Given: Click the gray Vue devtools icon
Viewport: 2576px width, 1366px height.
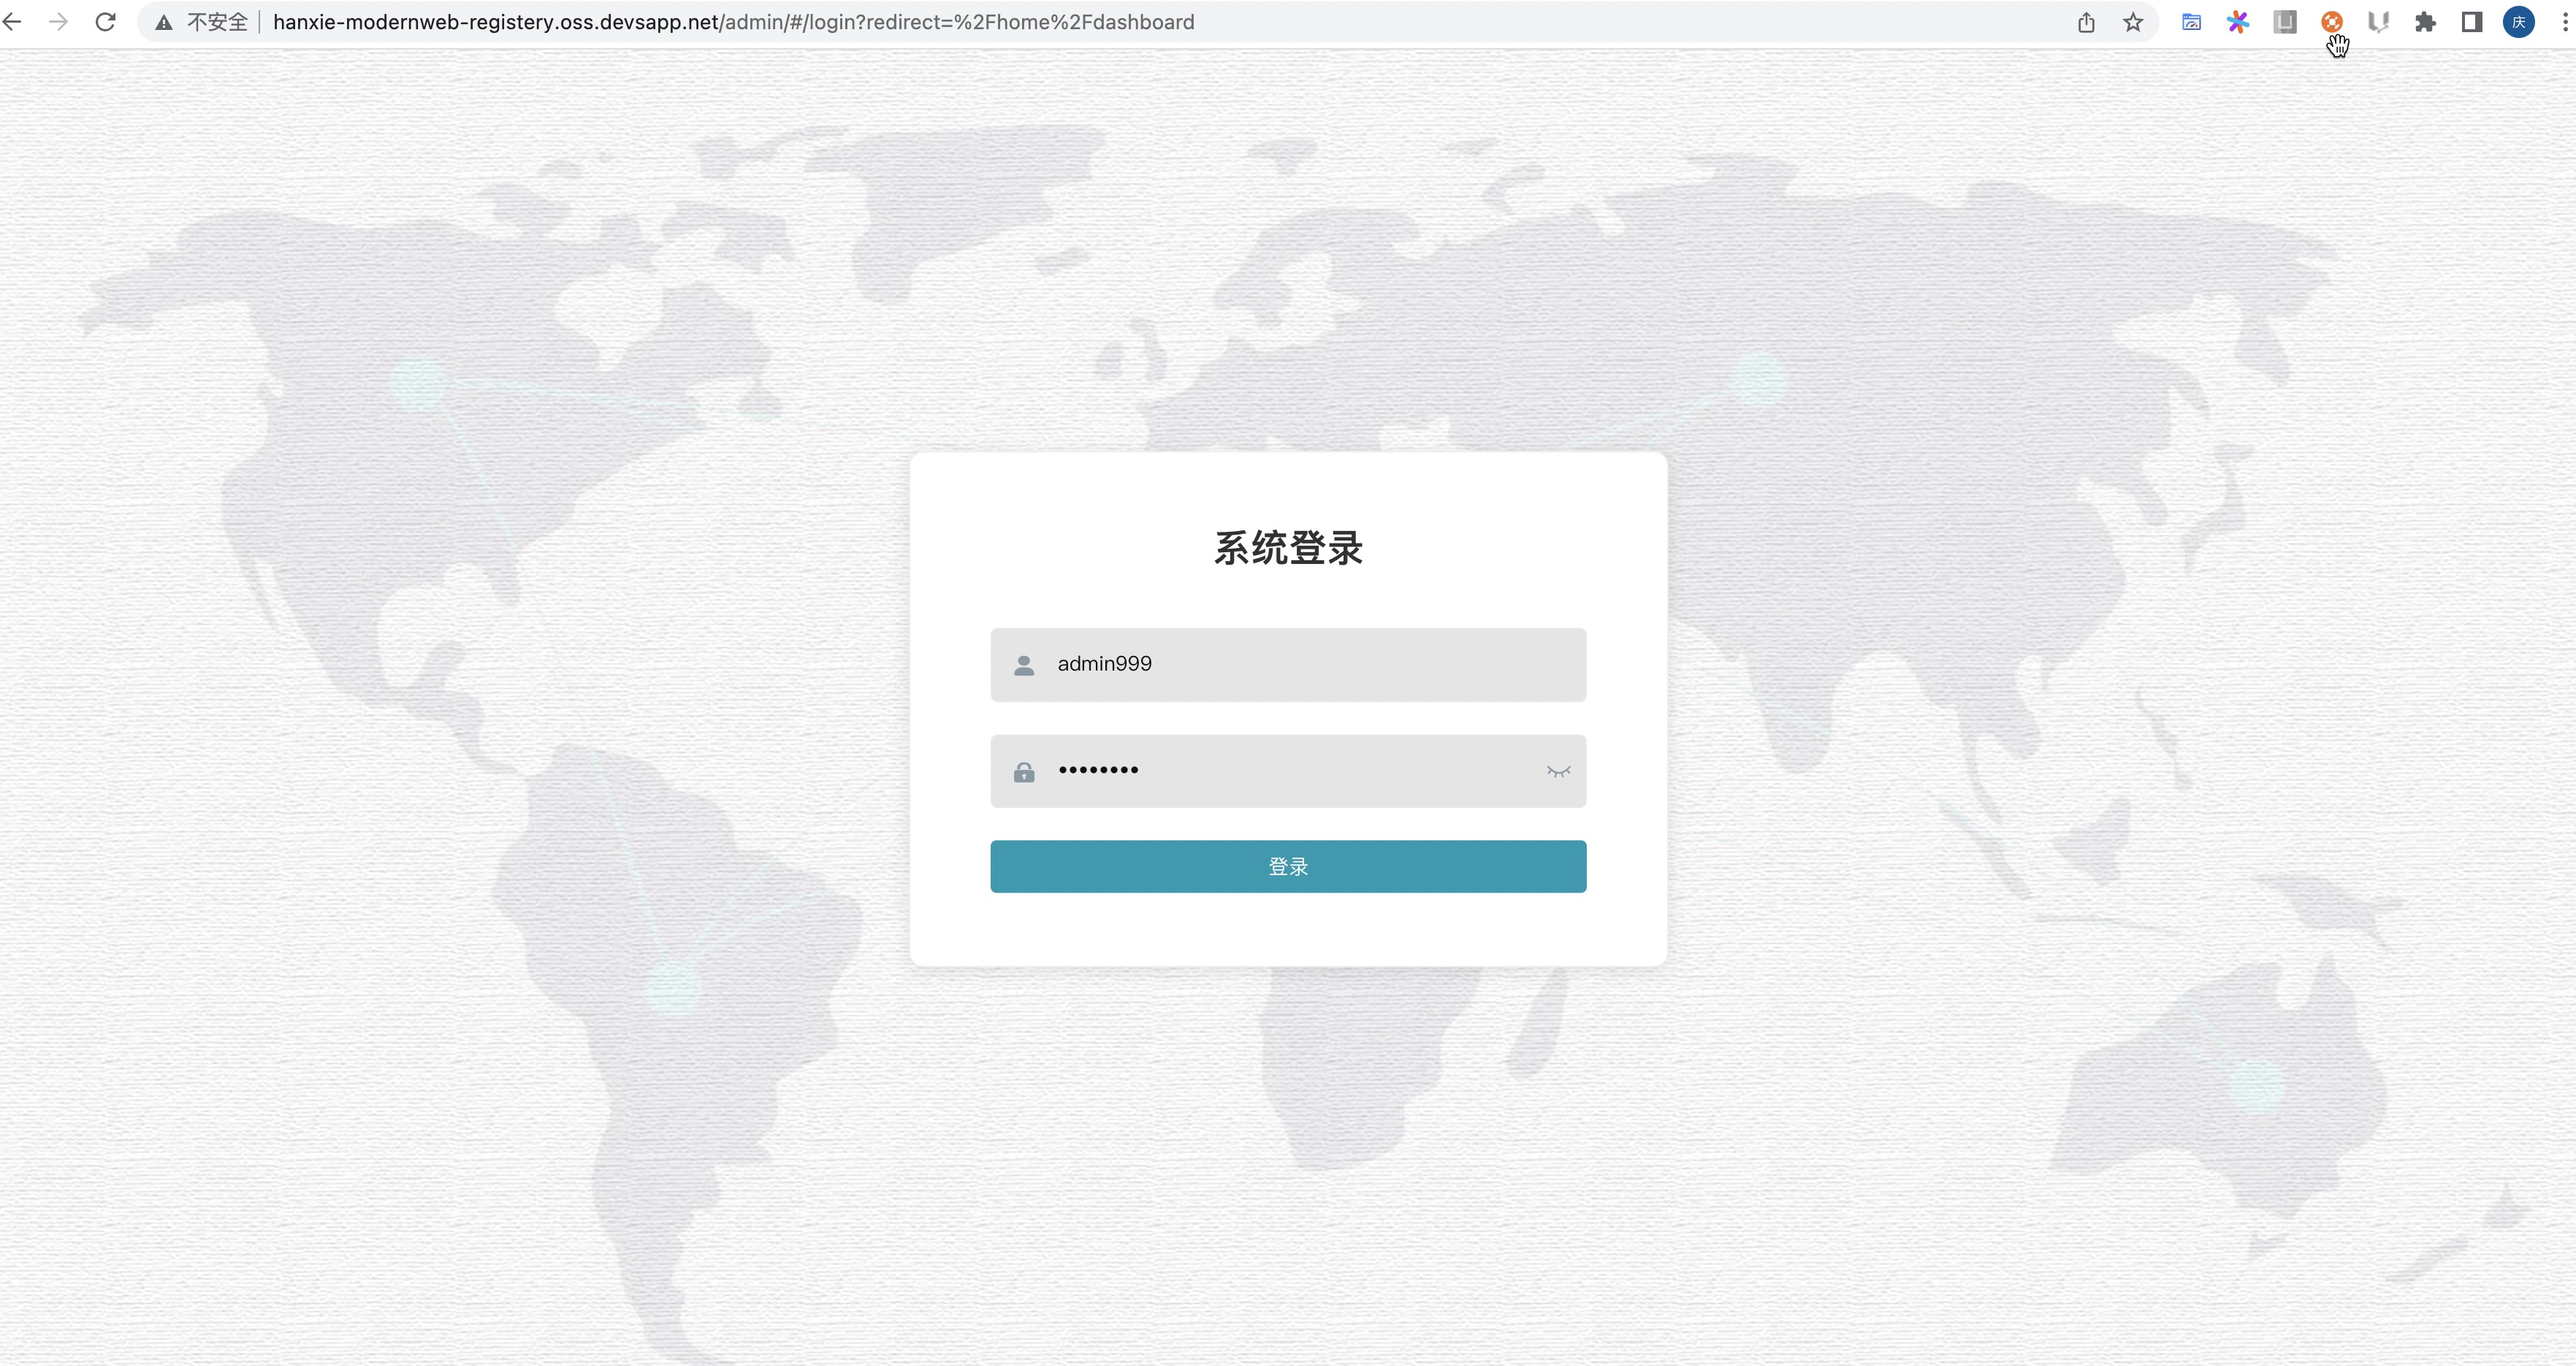Looking at the screenshot, I should pos(2378,22).
